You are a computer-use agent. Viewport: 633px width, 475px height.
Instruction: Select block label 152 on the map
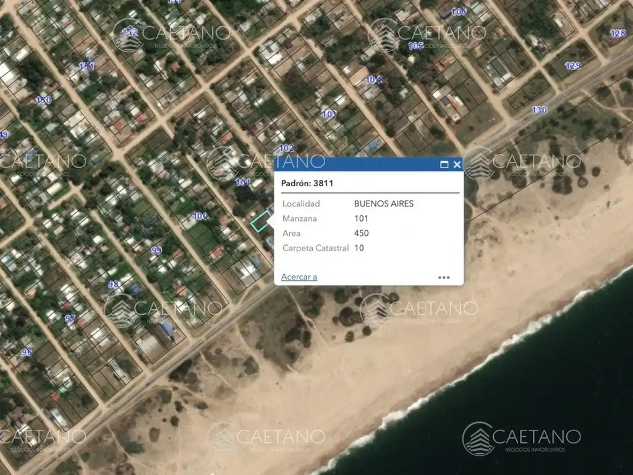pyautogui.click(x=130, y=32)
